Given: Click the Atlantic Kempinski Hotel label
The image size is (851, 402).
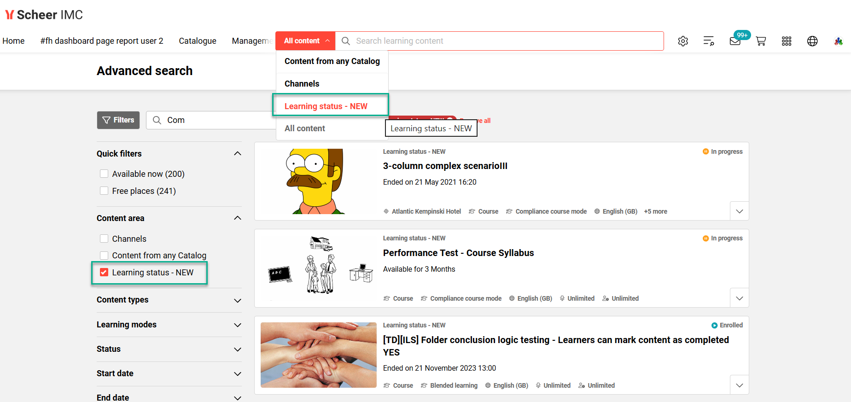Looking at the screenshot, I should pos(426,211).
